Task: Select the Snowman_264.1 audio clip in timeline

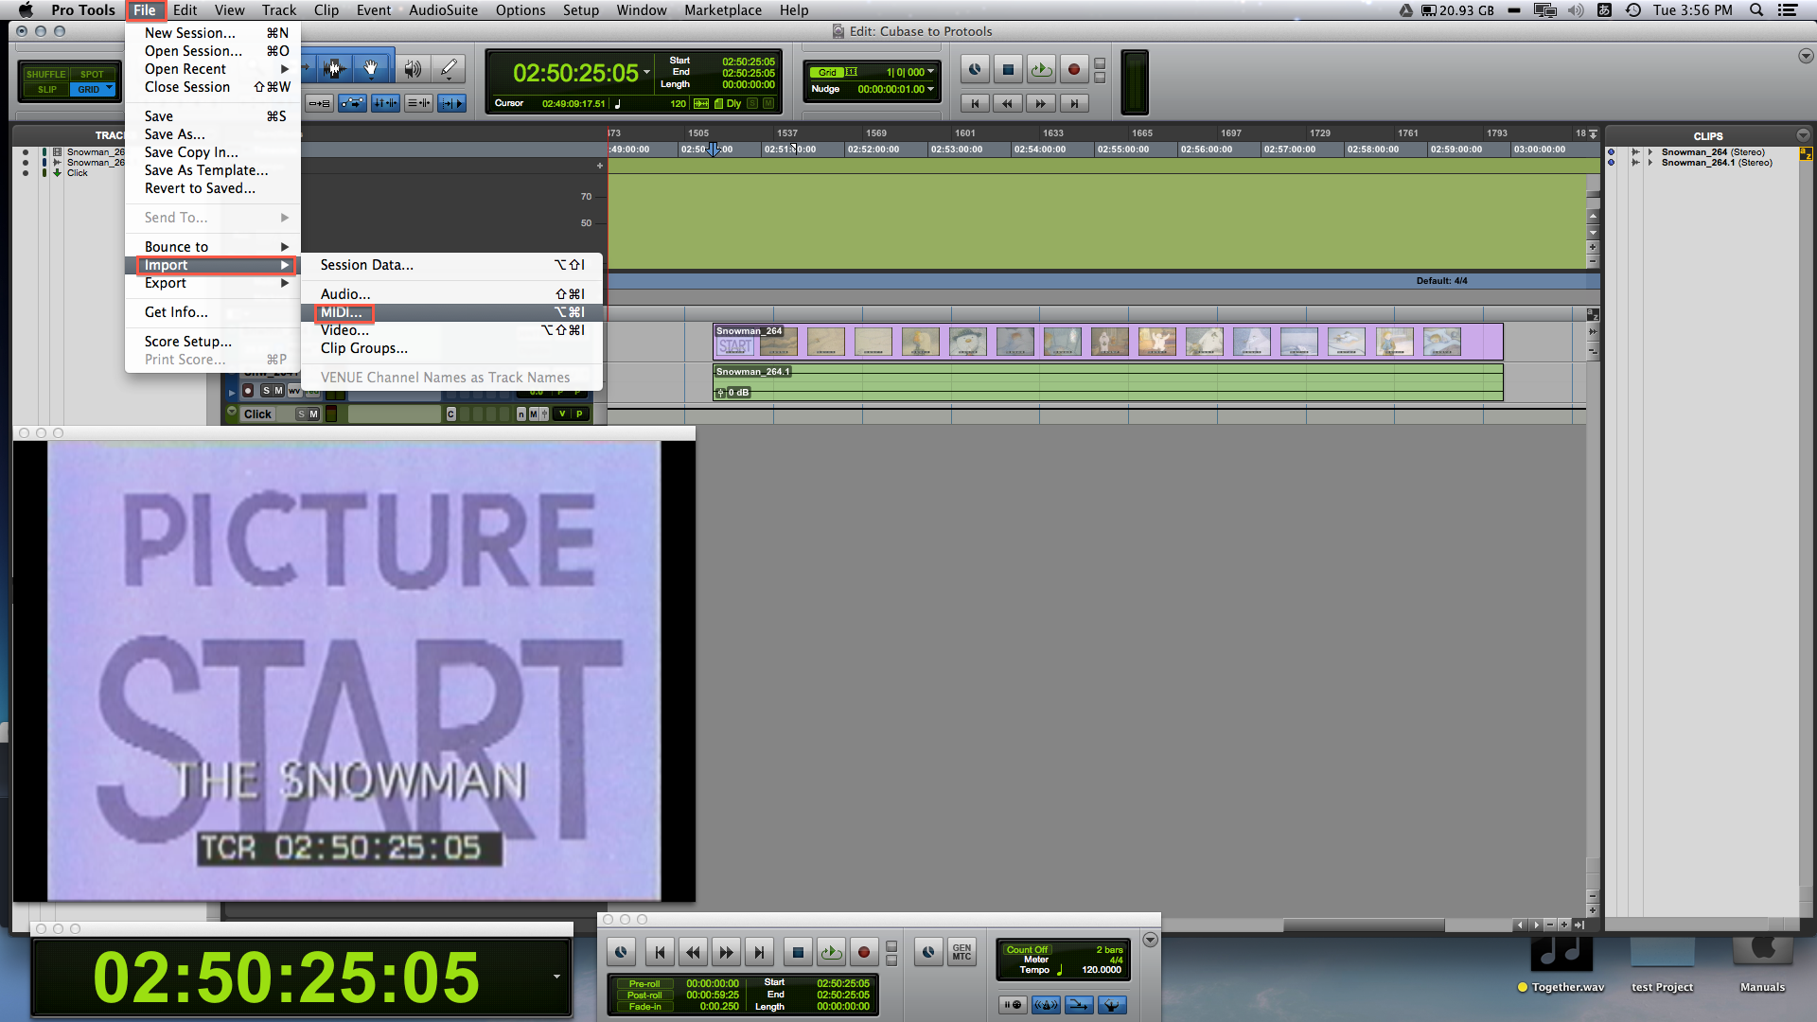Action: point(1107,382)
